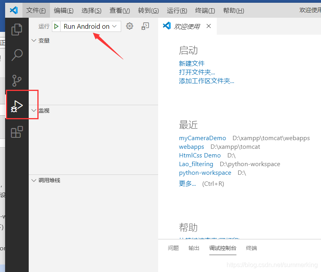The image size is (321, 272).
Task: Open recent folder webapps
Action: pyautogui.click(x=192, y=147)
